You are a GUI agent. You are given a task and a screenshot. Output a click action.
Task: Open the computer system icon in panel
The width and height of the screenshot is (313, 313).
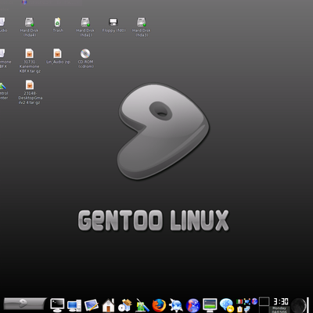pyautogui.click(x=74, y=305)
